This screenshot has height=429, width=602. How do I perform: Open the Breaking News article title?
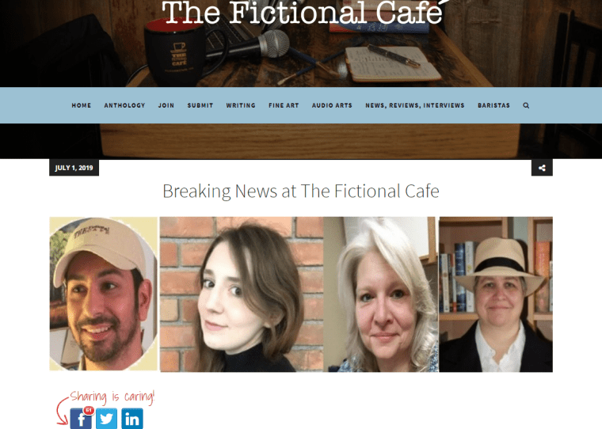click(x=301, y=191)
